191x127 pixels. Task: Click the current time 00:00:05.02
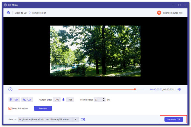(156, 89)
